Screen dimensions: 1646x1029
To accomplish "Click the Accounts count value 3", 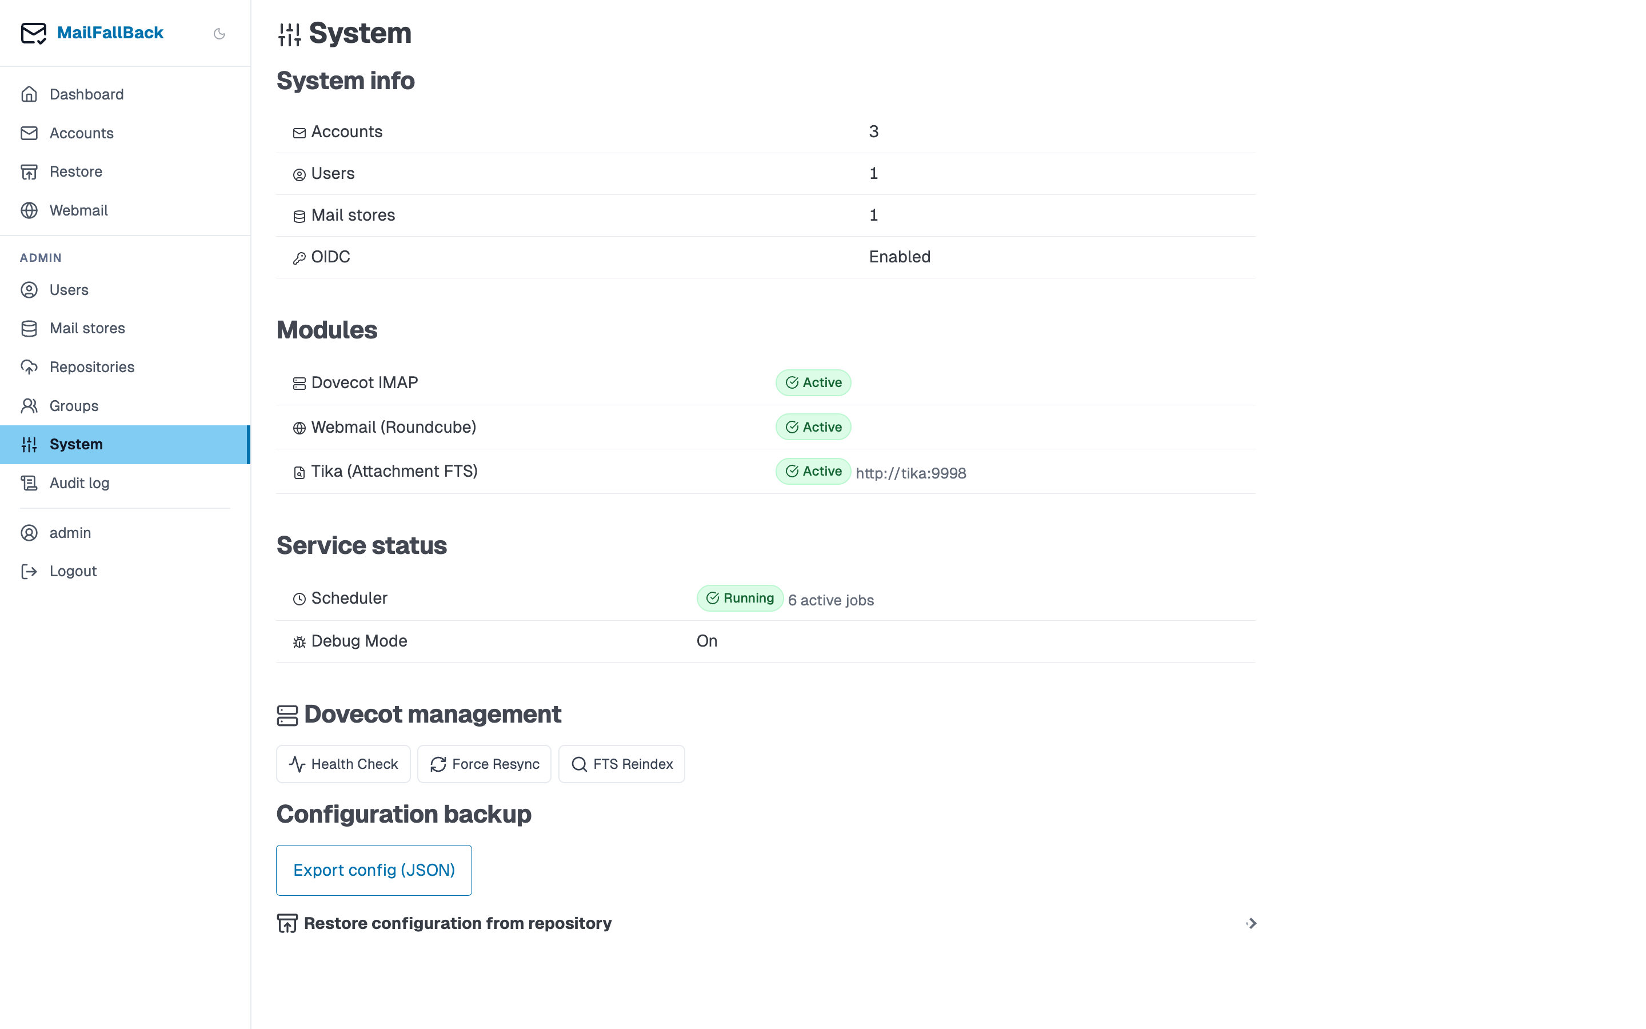I will [873, 131].
